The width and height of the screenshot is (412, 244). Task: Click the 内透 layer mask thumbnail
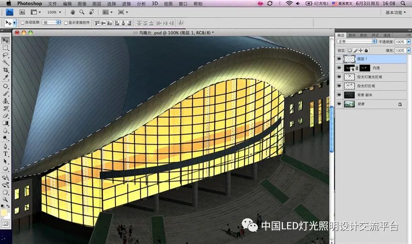click(365, 68)
